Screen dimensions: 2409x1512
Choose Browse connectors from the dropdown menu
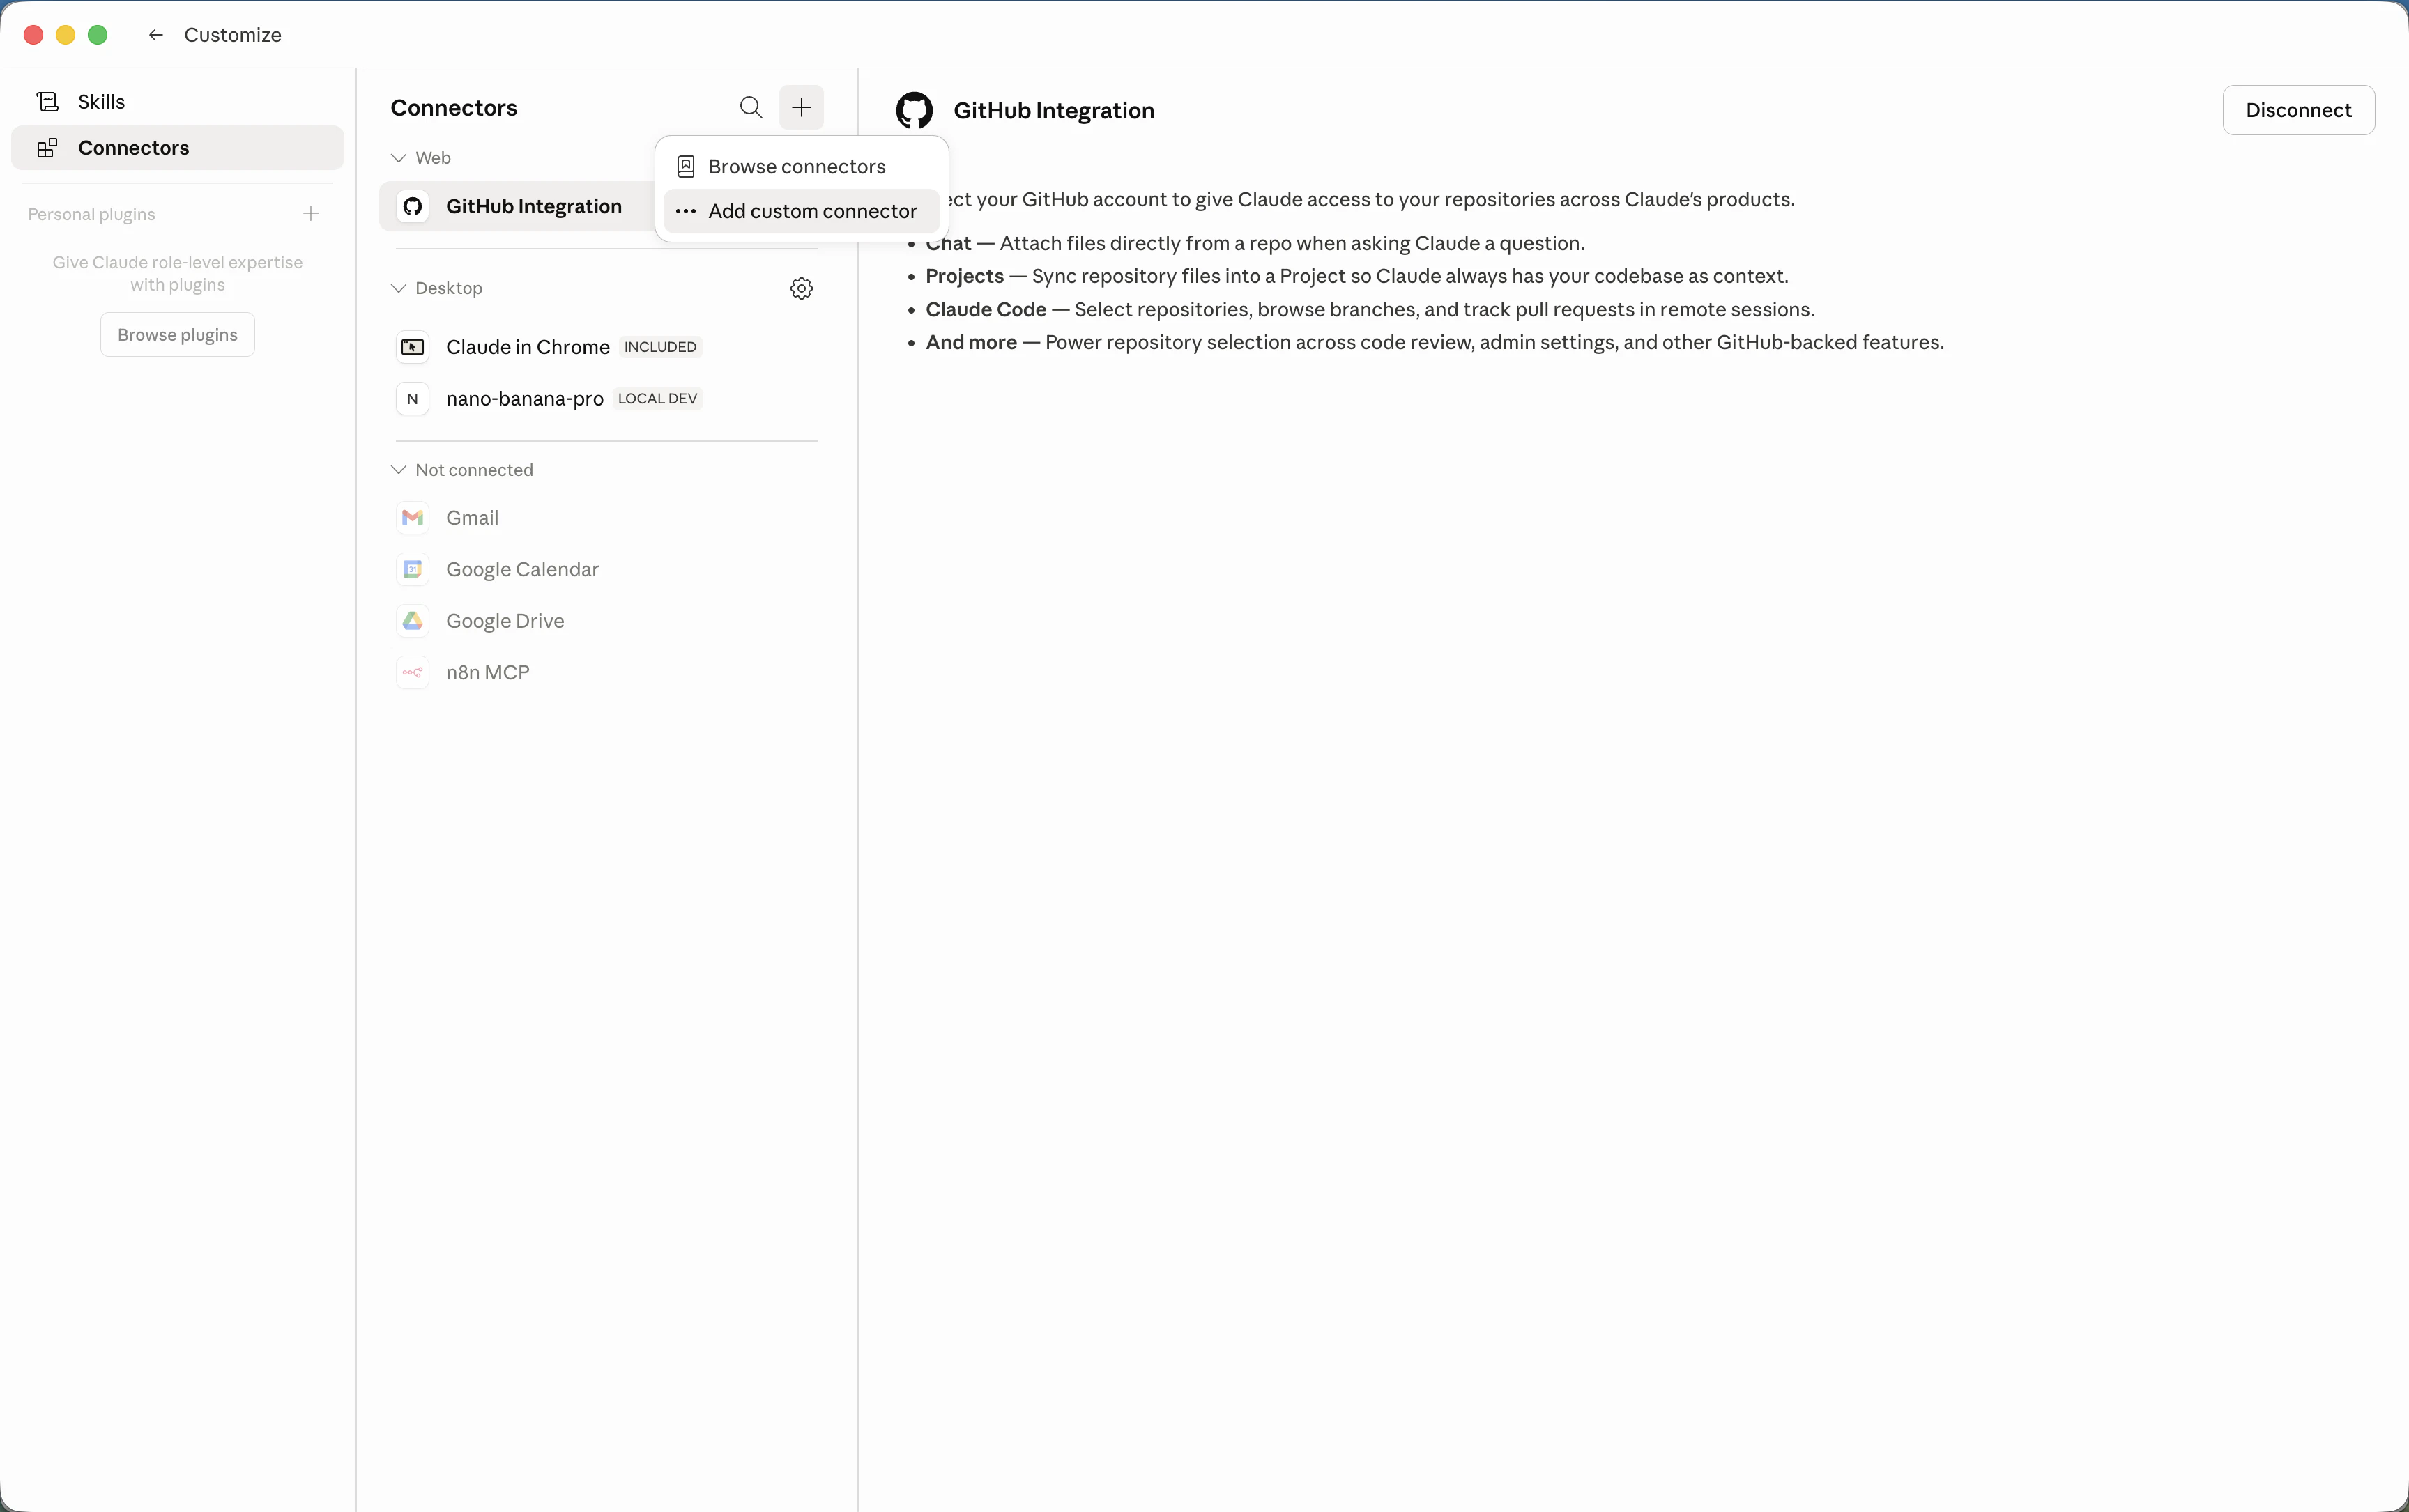802,167
